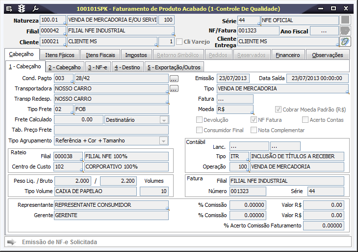Click the Gerente field
Screen dimensions: 358x252
pos(111,216)
